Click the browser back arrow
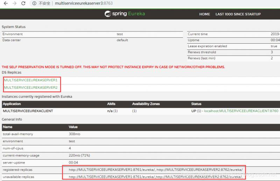This screenshot has width=280, height=181. (x=6, y=3)
